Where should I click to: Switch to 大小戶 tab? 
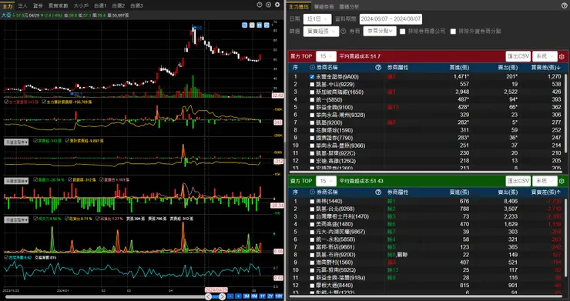(x=81, y=5)
